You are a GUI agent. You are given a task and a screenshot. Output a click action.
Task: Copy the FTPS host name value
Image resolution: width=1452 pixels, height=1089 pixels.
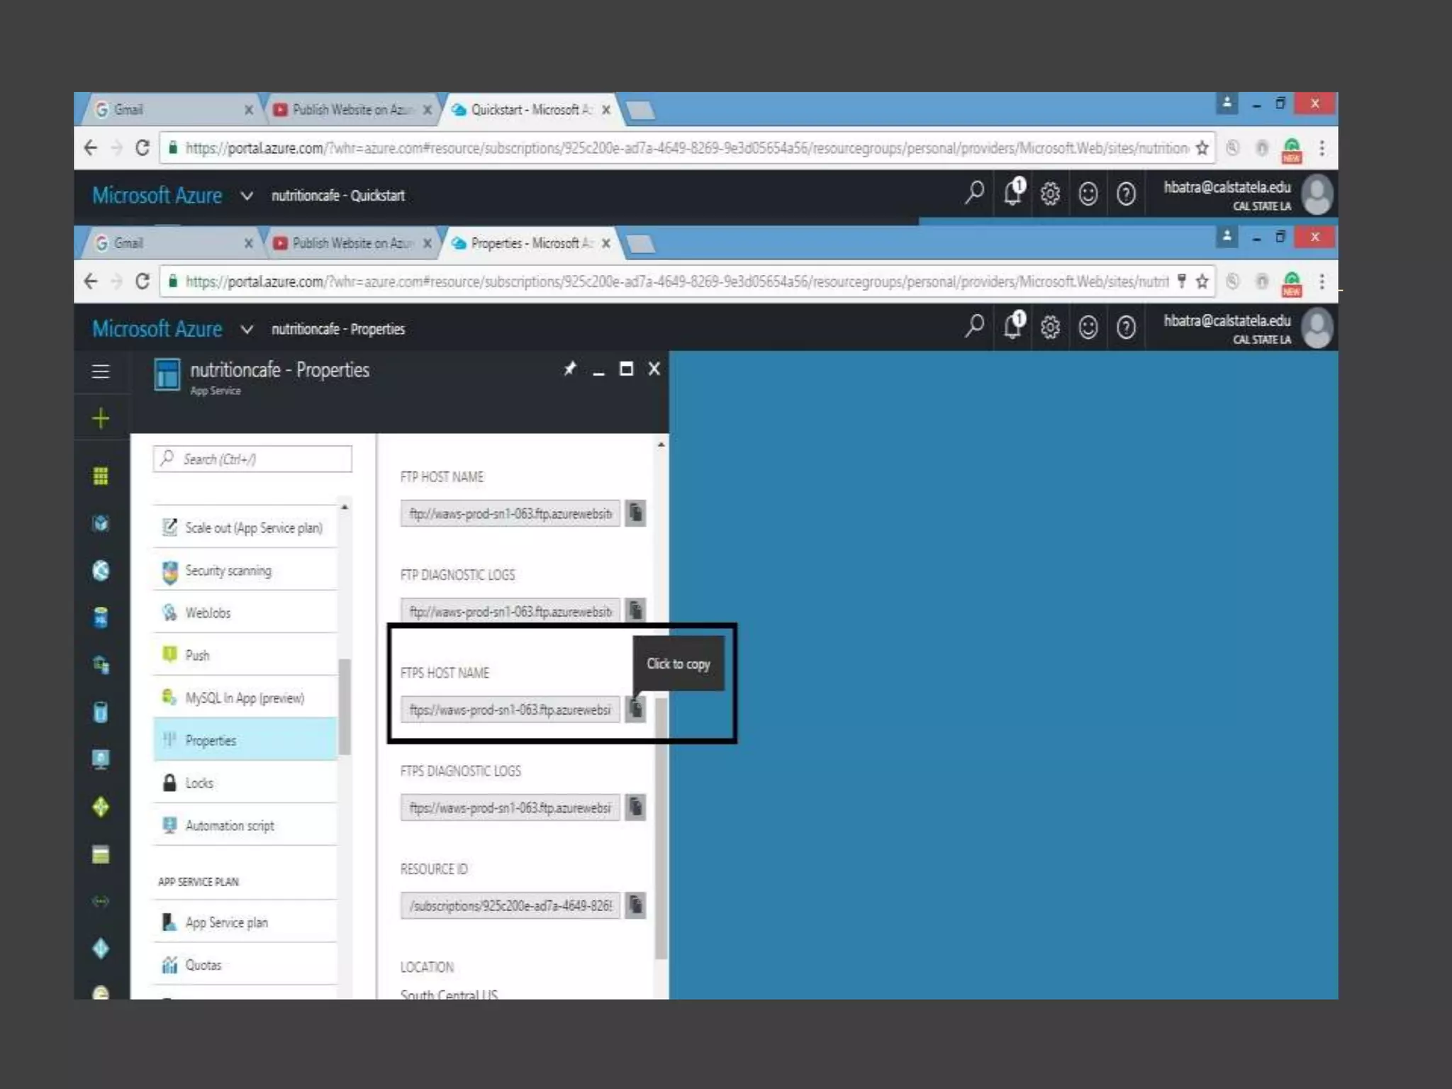(x=636, y=709)
